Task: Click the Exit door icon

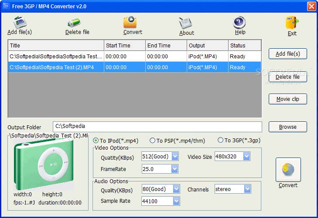Action: tap(292, 23)
